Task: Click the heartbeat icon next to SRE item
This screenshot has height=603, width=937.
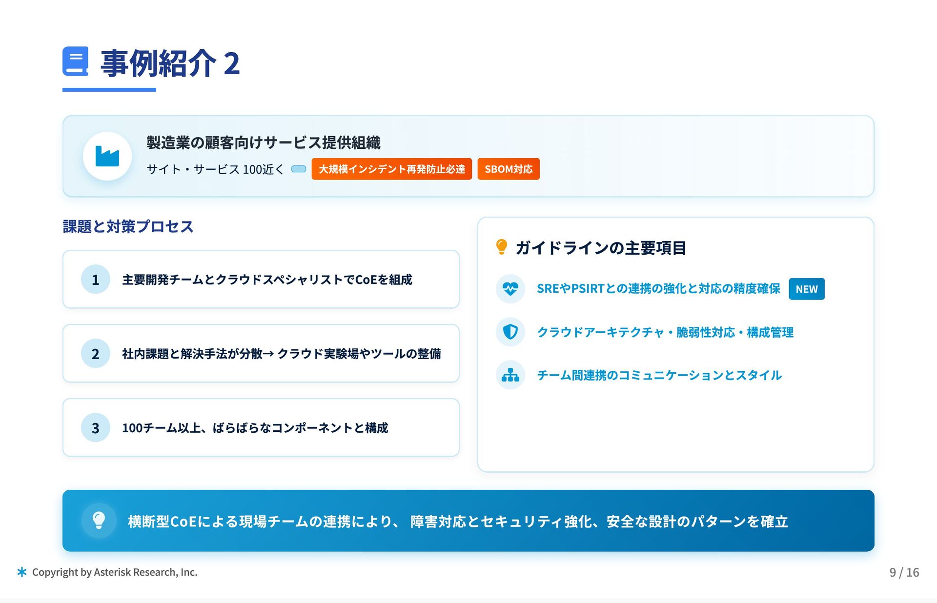Action: [x=510, y=289]
